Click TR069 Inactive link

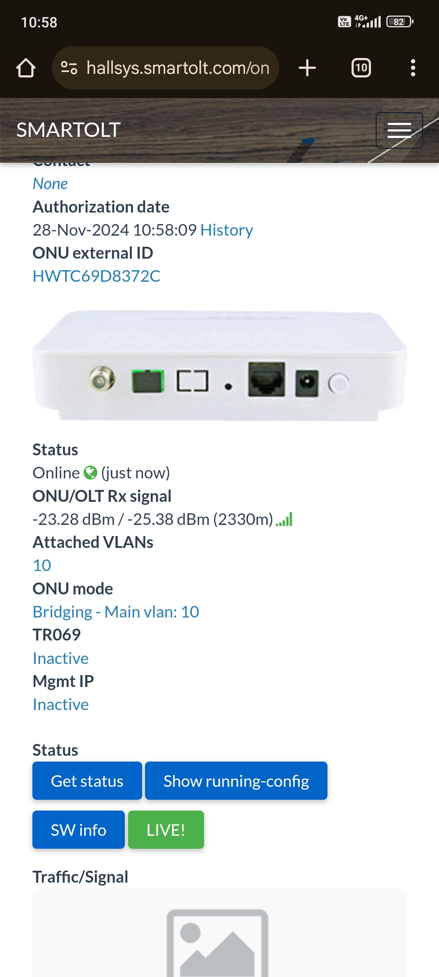coord(60,658)
